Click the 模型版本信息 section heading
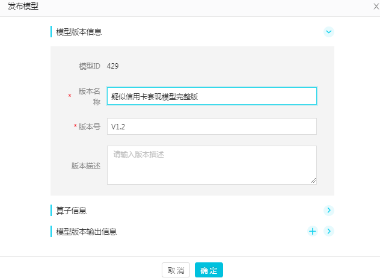380x278 pixels. pos(79,32)
